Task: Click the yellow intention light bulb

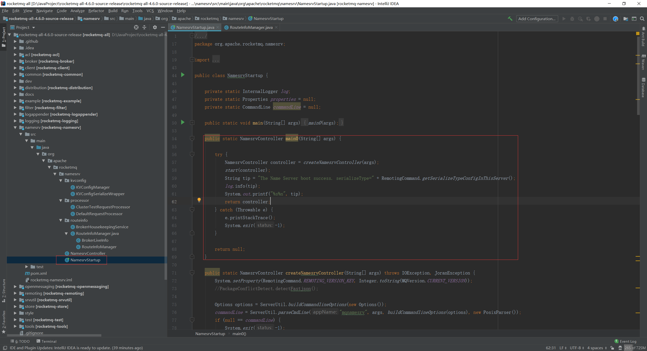Action: point(199,200)
